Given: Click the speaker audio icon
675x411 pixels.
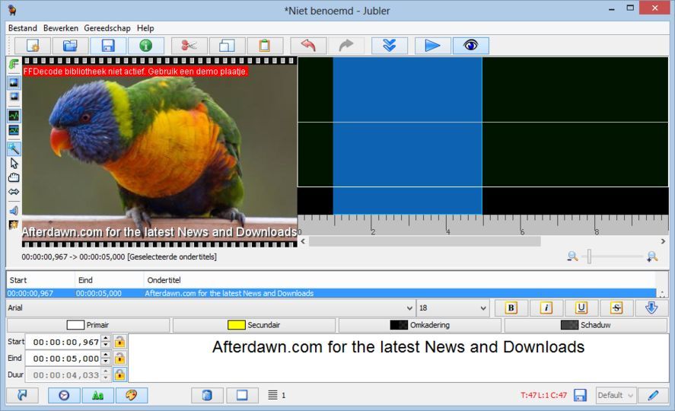Looking at the screenshot, I should point(14,211).
